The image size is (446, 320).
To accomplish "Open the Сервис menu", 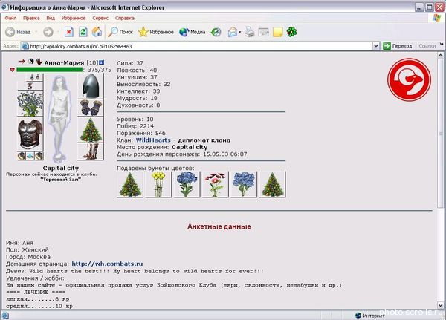I will click(100, 18).
